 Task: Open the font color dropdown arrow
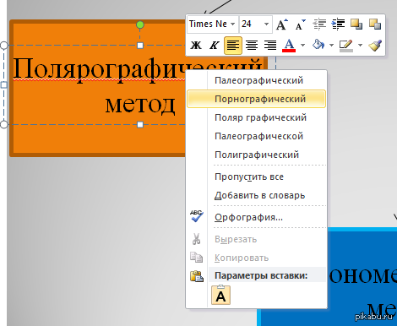tap(302, 45)
